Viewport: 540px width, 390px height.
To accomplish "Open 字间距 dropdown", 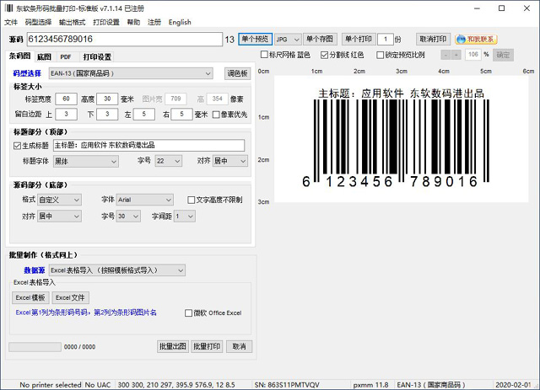I will tap(185, 216).
